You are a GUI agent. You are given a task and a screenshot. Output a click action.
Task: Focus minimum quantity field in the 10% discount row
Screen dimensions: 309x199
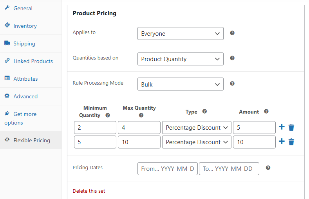click(x=95, y=142)
